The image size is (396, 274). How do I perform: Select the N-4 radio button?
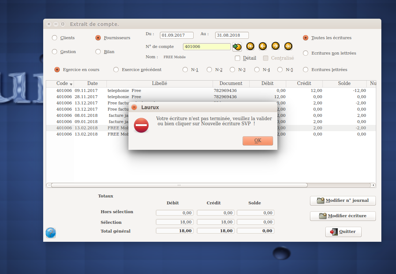coord(257,70)
